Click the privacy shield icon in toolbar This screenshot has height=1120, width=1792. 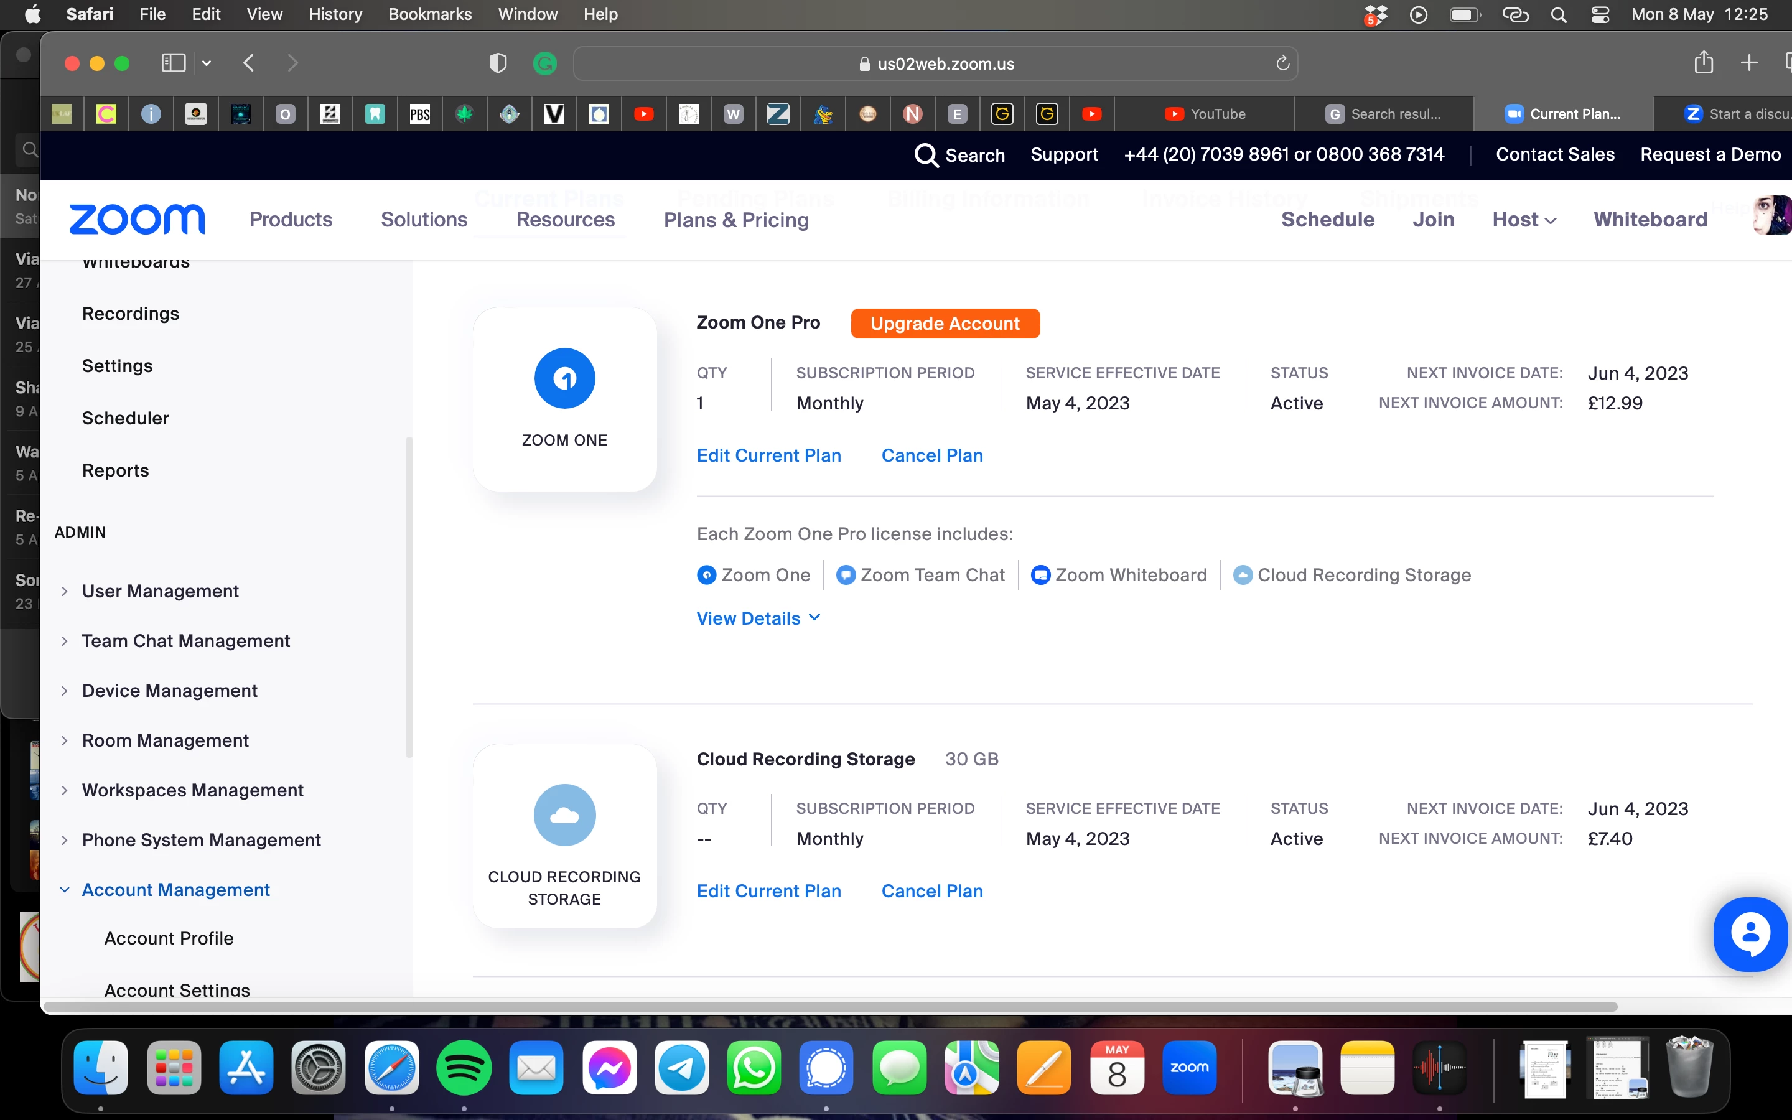pos(498,63)
